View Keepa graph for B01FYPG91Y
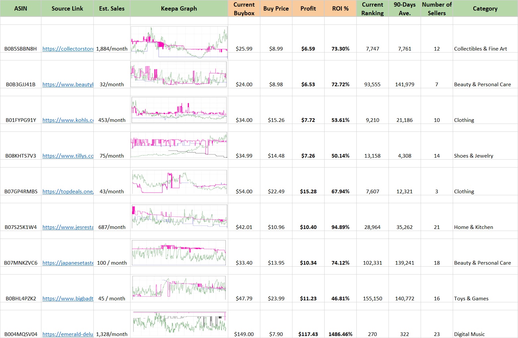The height and width of the screenshot is (338, 518). (179, 110)
